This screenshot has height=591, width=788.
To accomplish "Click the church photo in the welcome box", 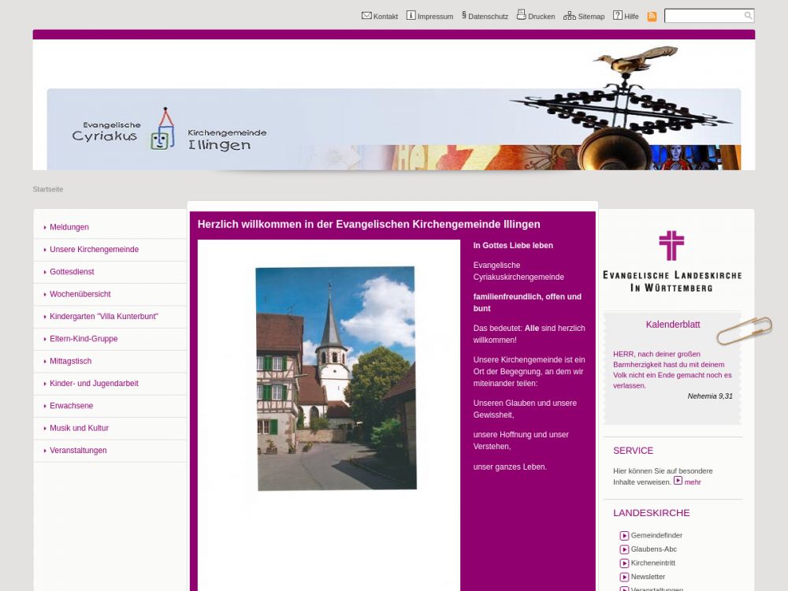I will click(336, 378).
